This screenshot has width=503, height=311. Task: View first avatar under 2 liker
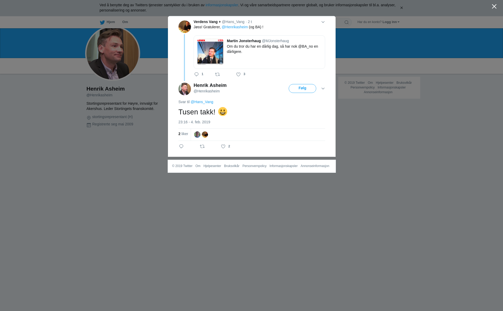coord(197,135)
